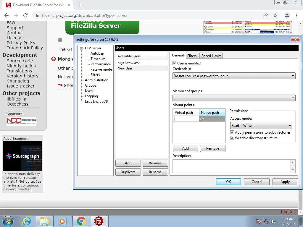Switch to the Chrome taskbar icon

tap(81, 221)
